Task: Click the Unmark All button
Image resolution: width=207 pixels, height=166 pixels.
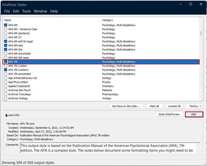Action: point(174,106)
